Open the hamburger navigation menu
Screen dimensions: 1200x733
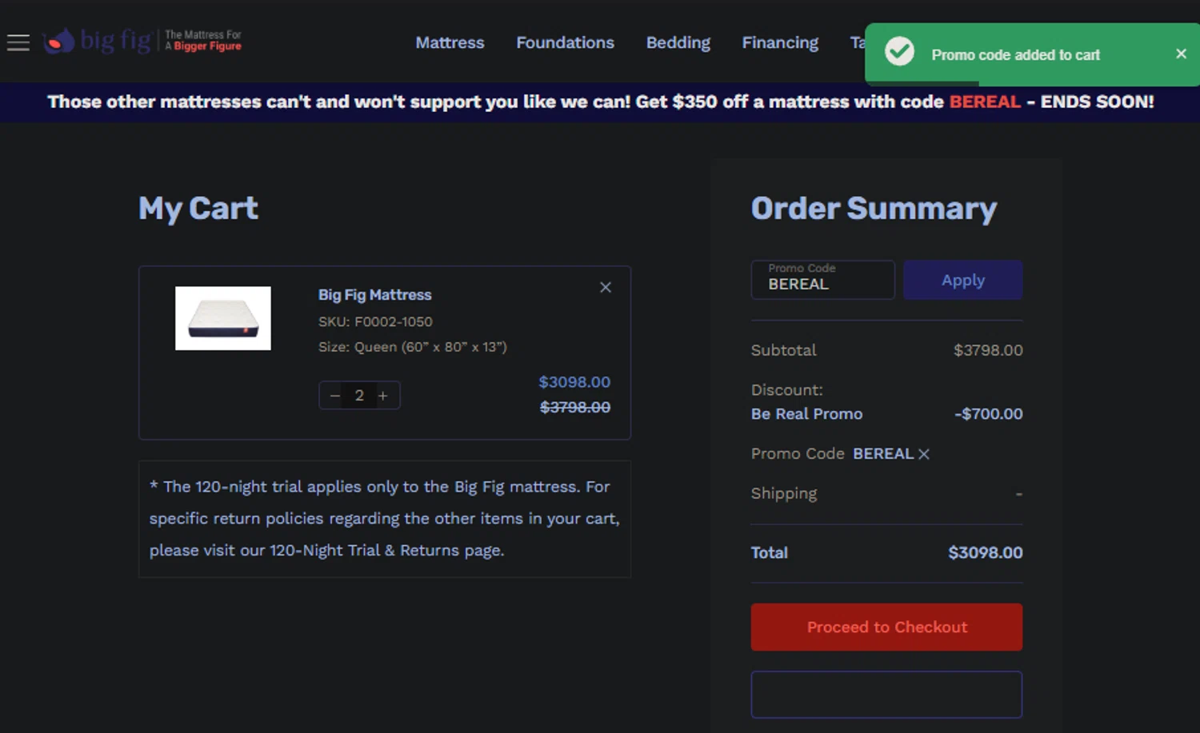tap(18, 42)
